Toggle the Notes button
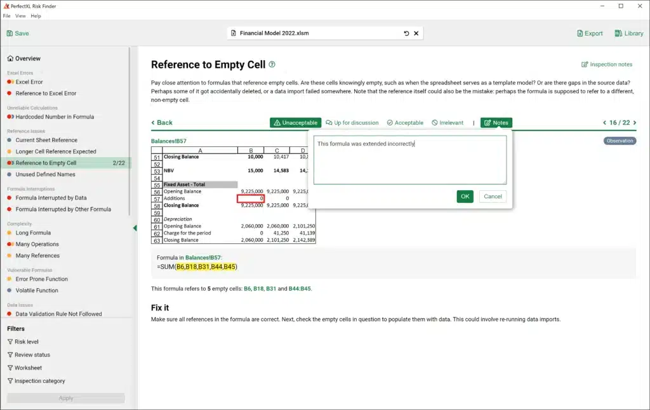This screenshot has height=410, width=650. coord(496,123)
